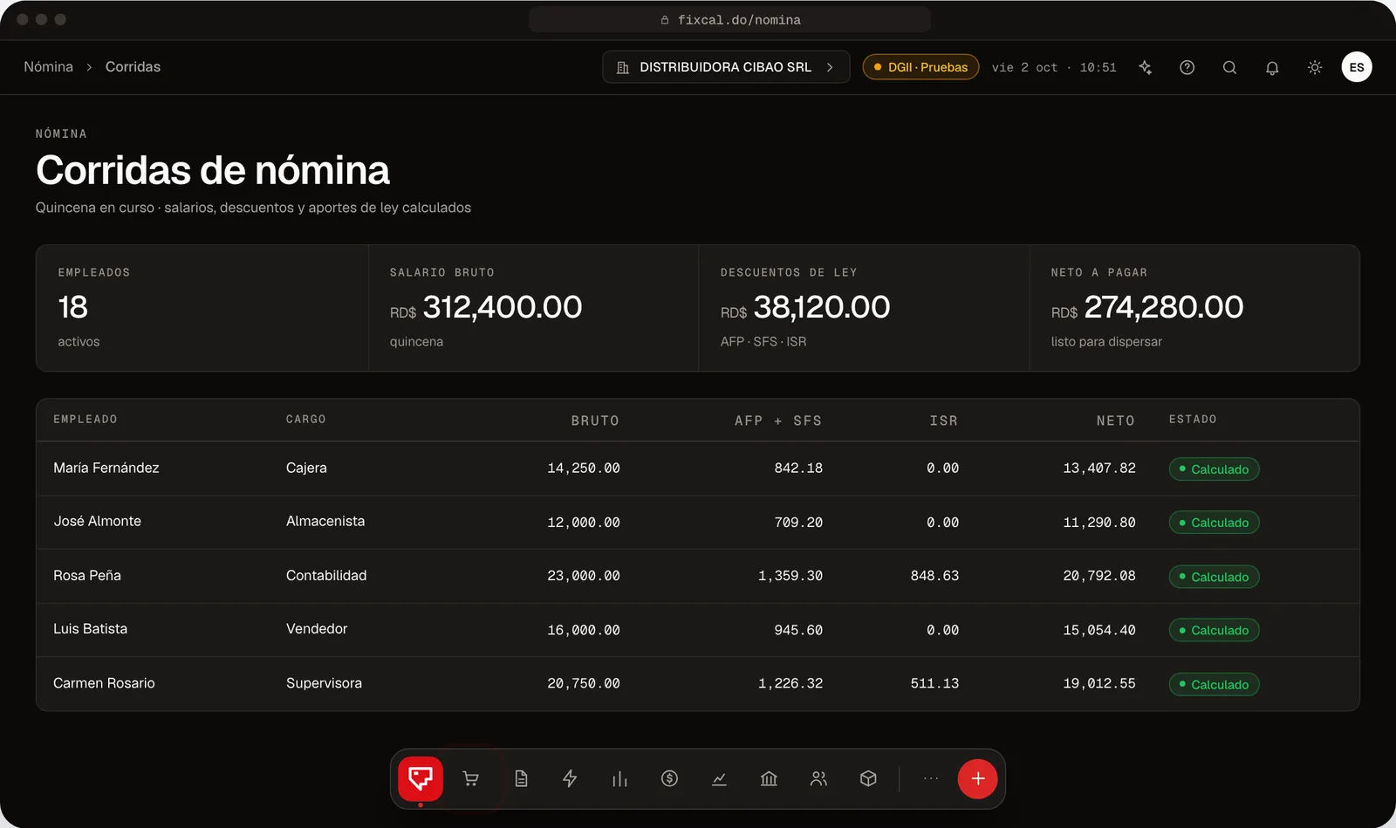Open the document icon in dock
This screenshot has width=1396, height=828.
click(521, 778)
